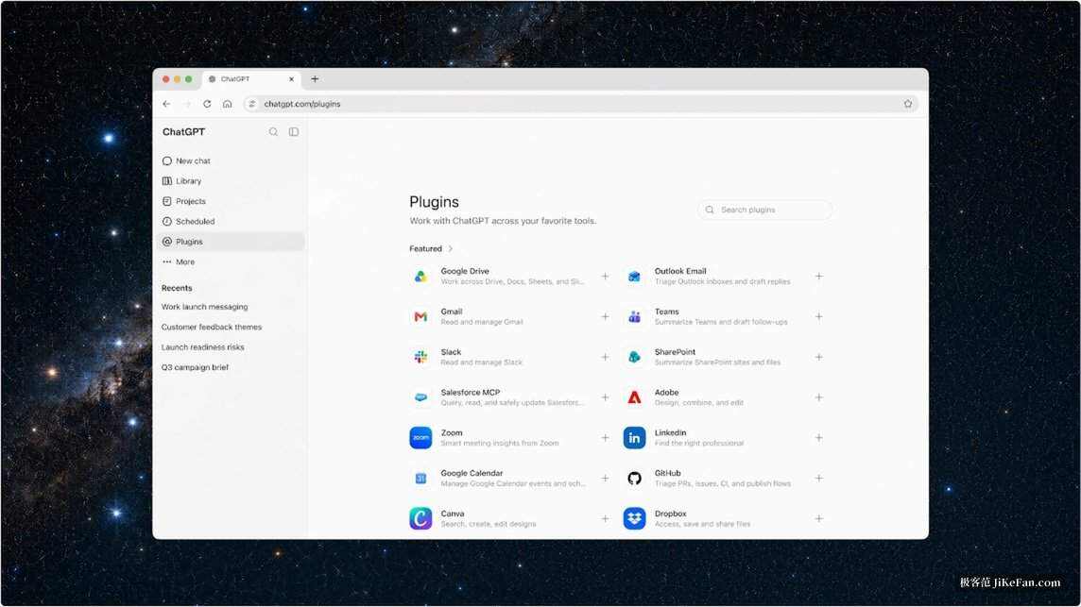Open the Salesforce MCP plugin title
The width and height of the screenshot is (1081, 607).
(471, 393)
